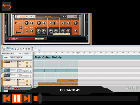140x105 pixels.
Task: Click Dr. Octo Rex 1 automation record icon
Action: click(x=15, y=75)
